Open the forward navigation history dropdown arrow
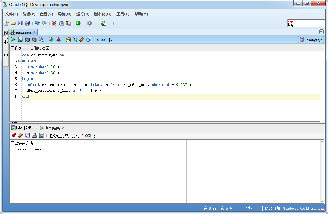Image resolution: width=328 pixels, height=214 pixels. [95, 23]
